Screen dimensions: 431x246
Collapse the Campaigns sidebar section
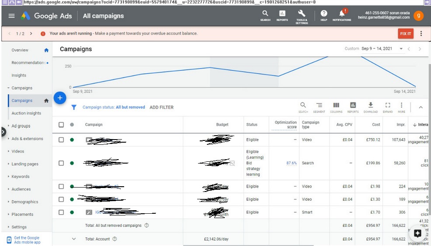point(8,88)
